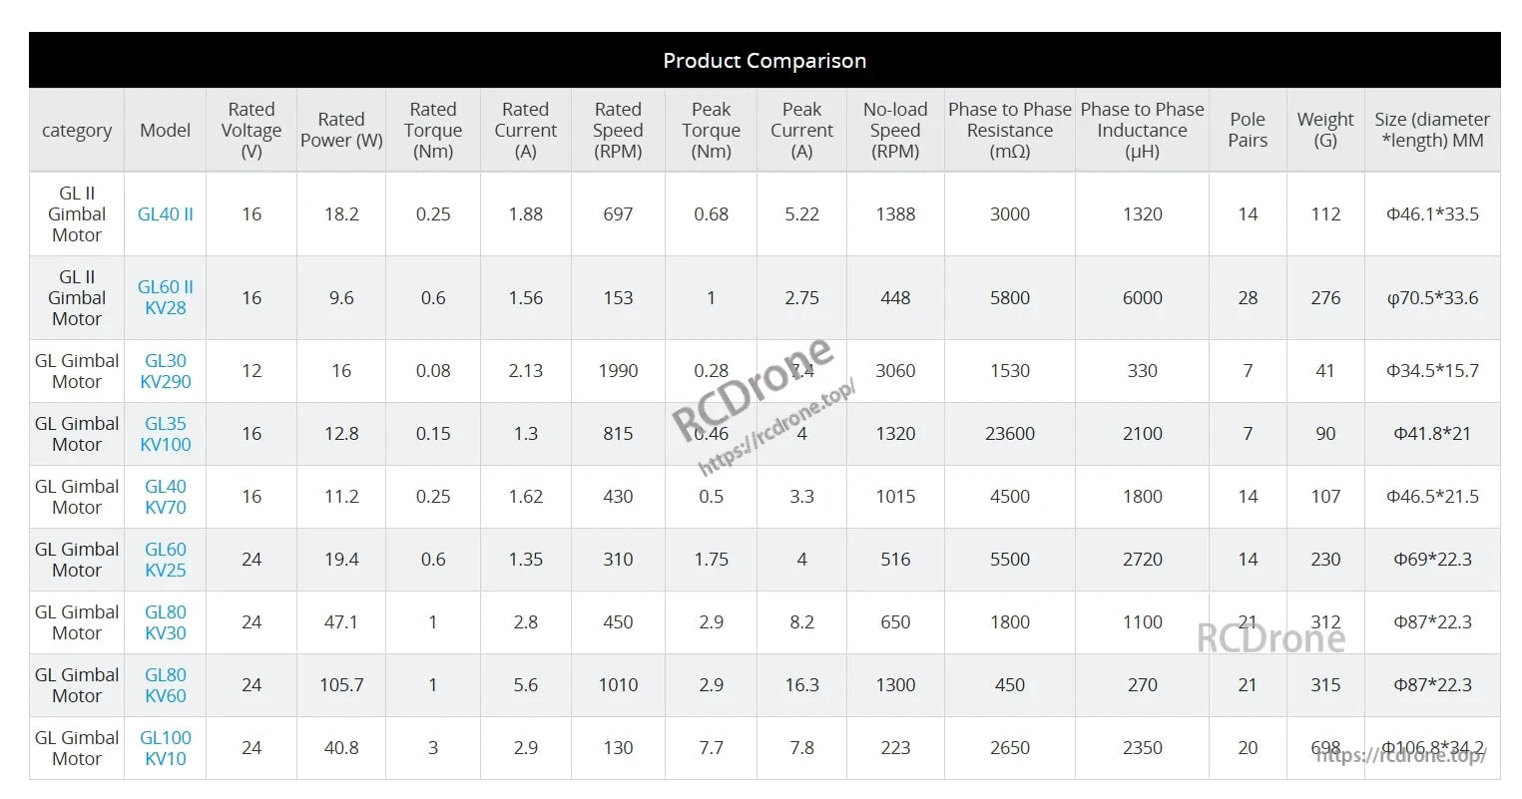Open the GL40 KV70 model link

click(x=166, y=497)
